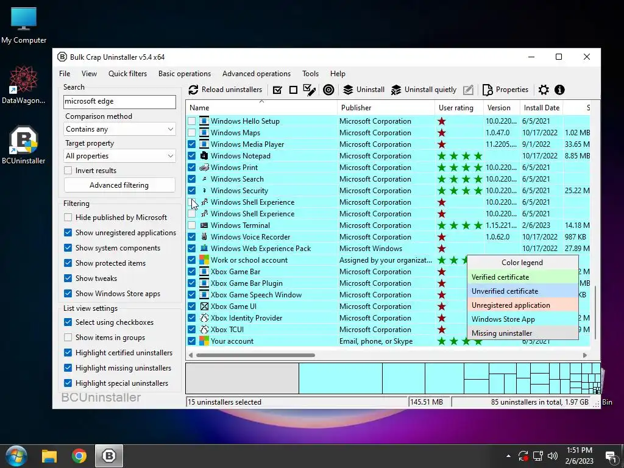624x468 pixels.
Task: Open Chrome from the taskbar
Action: point(79,456)
